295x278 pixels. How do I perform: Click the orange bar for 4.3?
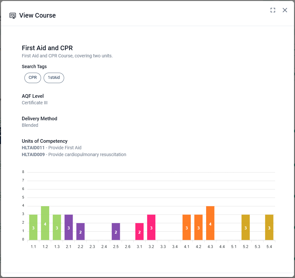(x=210, y=223)
